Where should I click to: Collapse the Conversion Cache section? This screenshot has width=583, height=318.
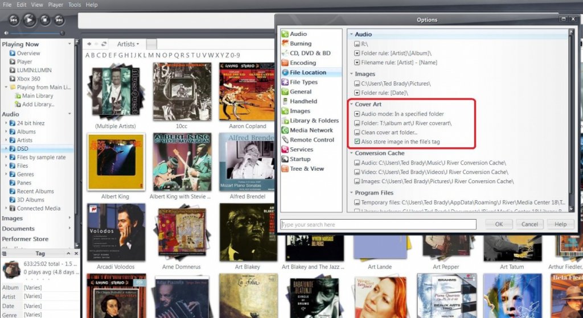(351, 153)
